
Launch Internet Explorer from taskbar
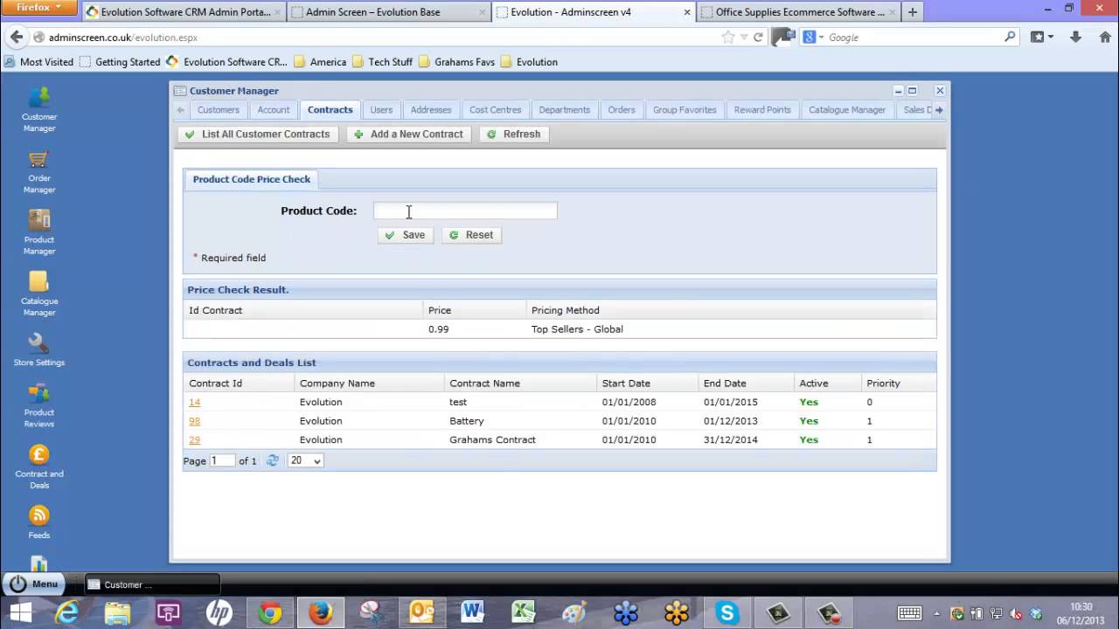tap(67, 613)
